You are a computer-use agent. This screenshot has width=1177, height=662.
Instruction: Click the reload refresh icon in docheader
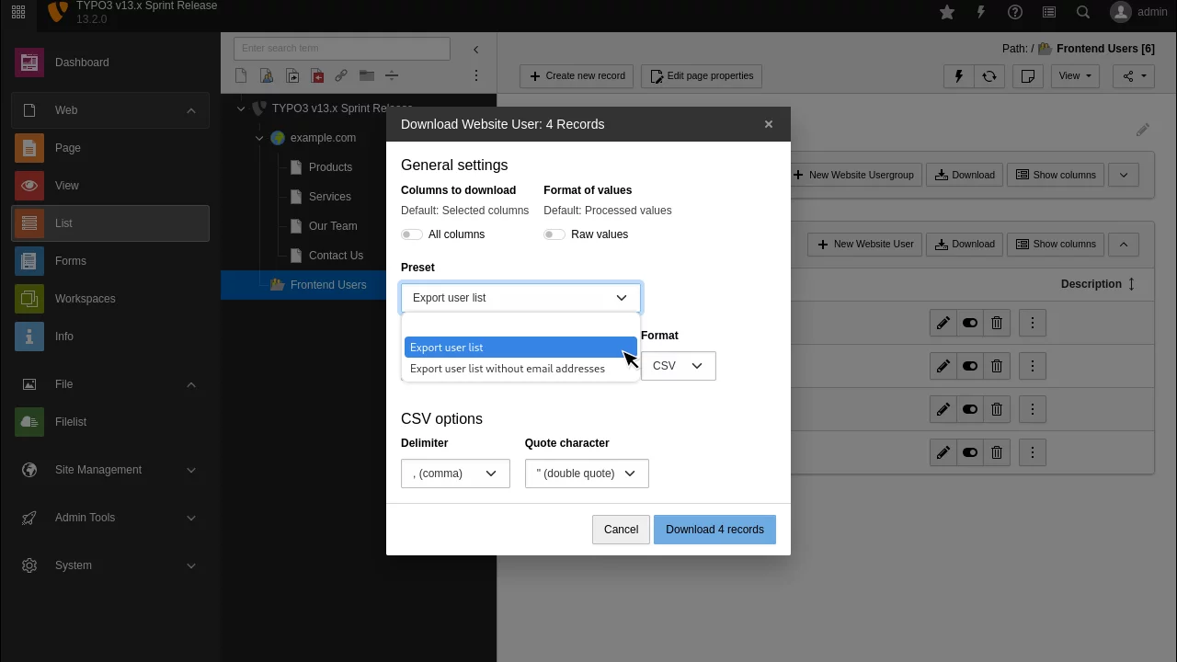click(x=989, y=76)
